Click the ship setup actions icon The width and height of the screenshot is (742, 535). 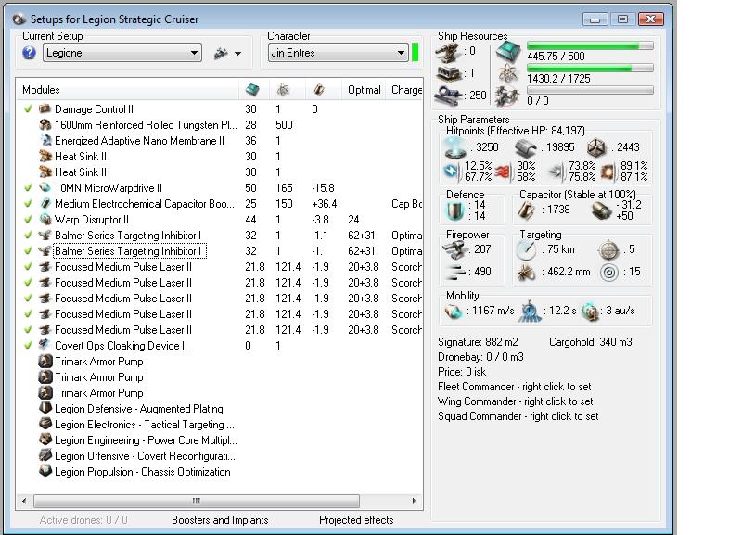[221, 54]
